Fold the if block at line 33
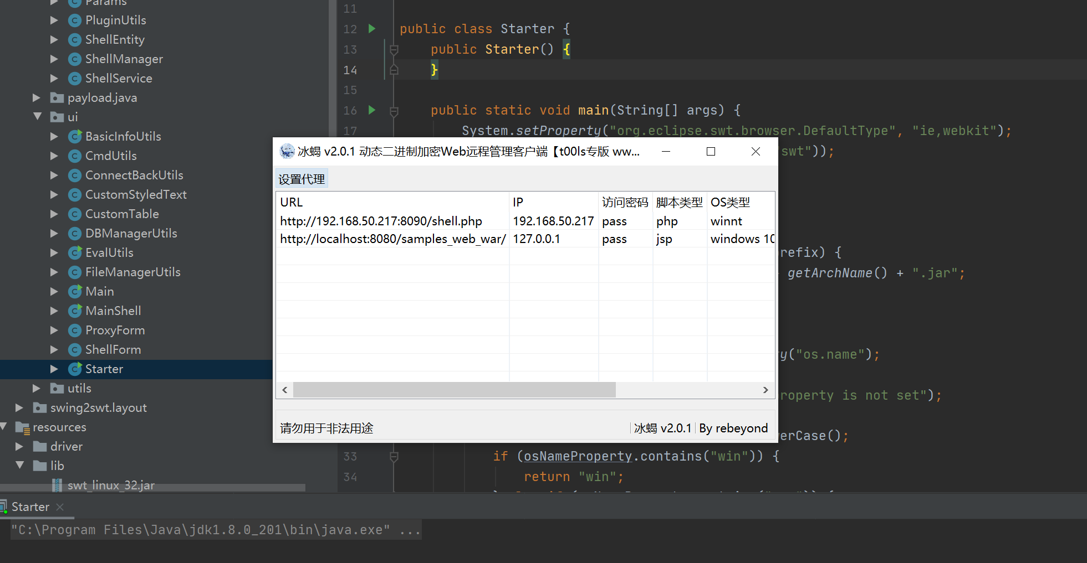Viewport: 1087px width, 563px height. click(x=394, y=457)
